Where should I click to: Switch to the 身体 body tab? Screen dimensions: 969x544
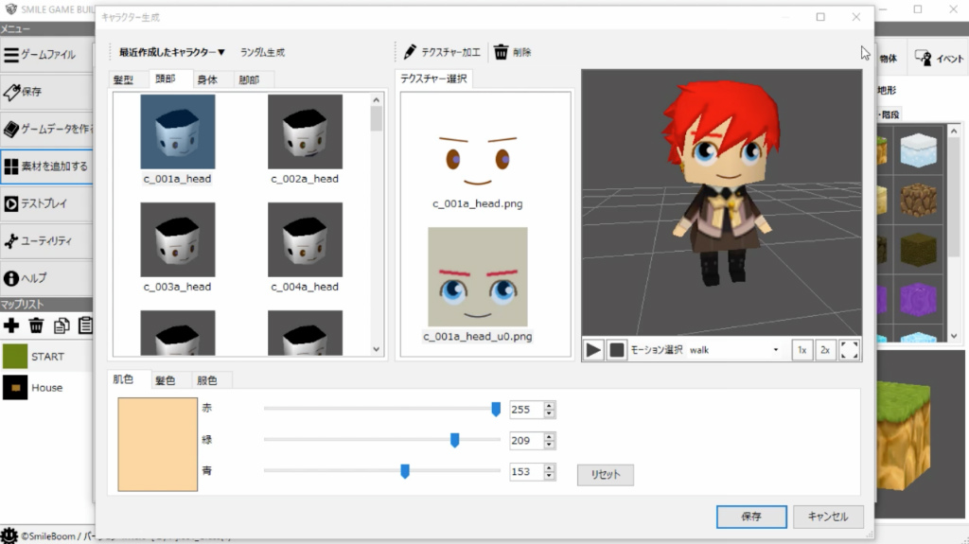(207, 80)
